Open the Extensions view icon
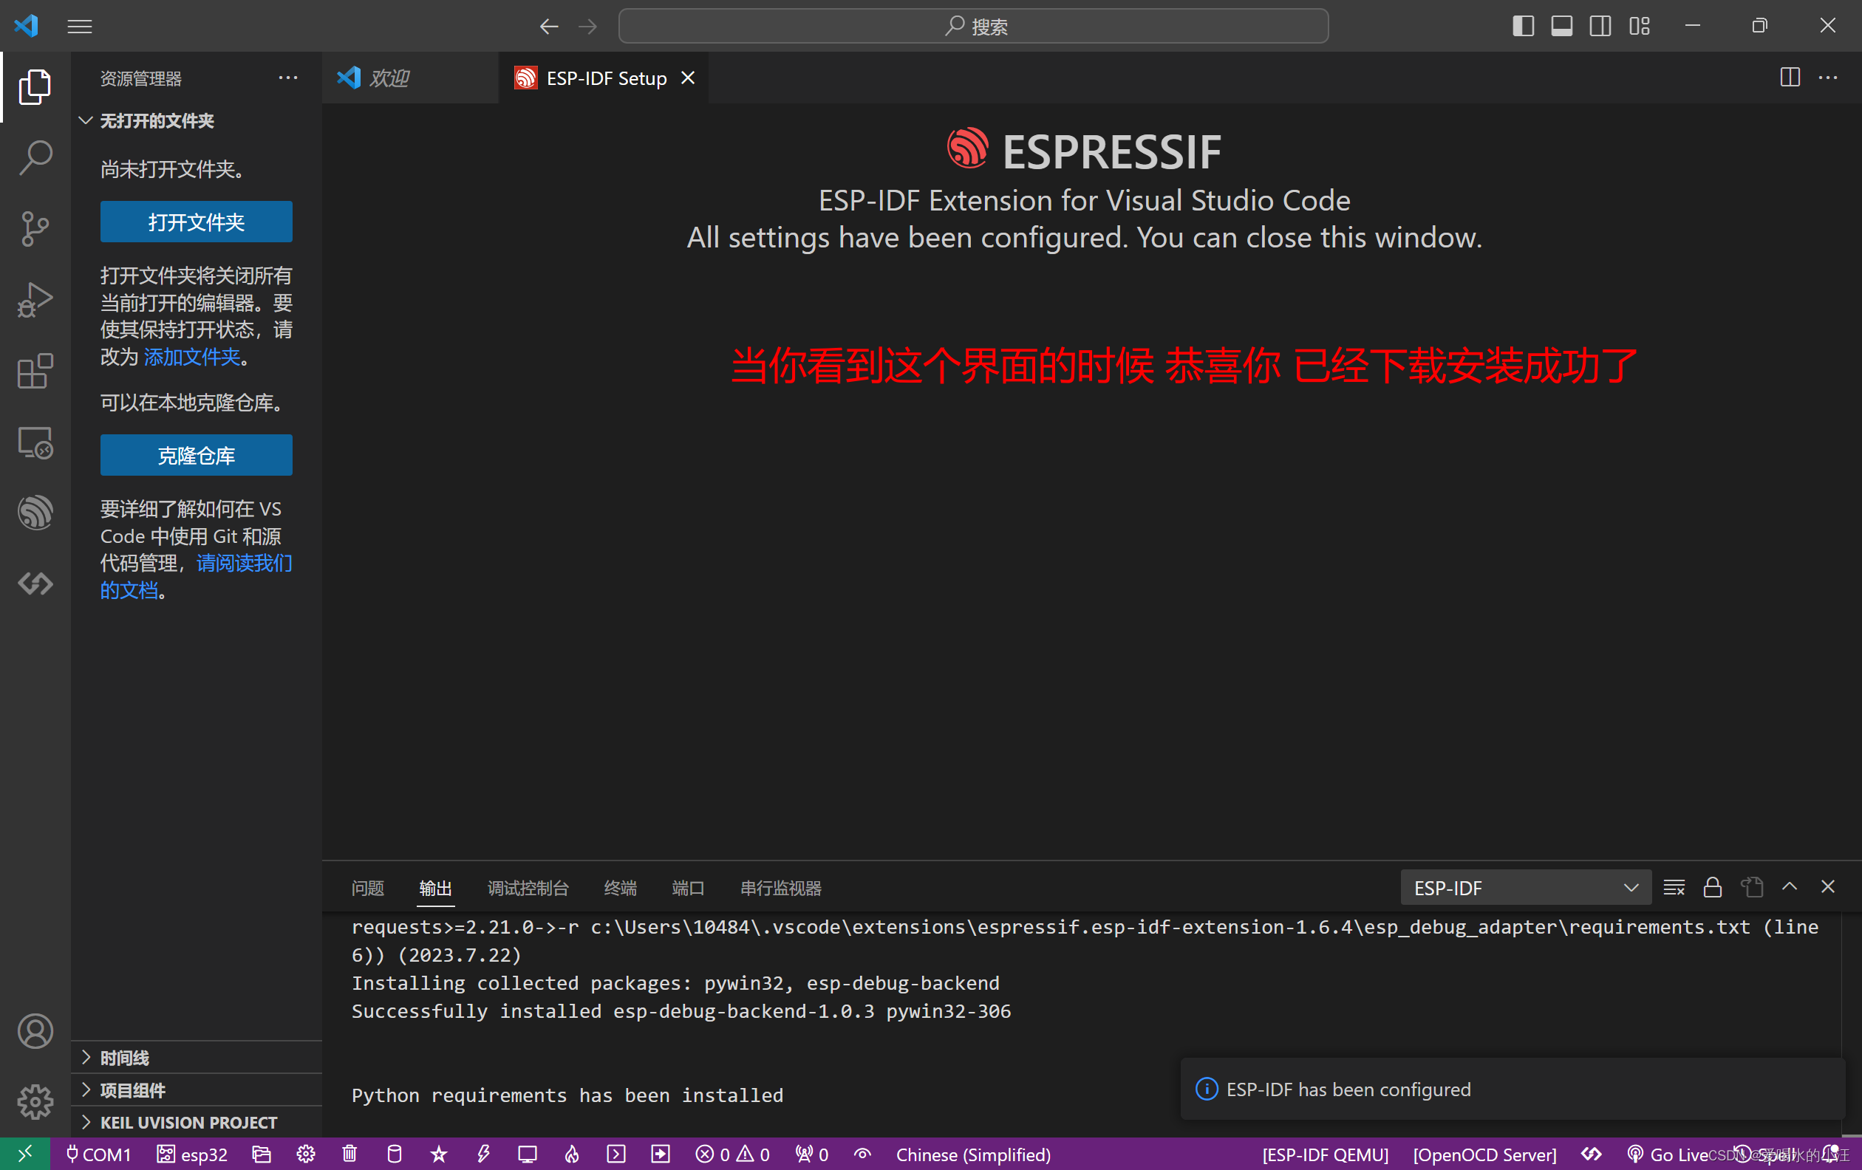1862x1170 pixels. [x=35, y=371]
